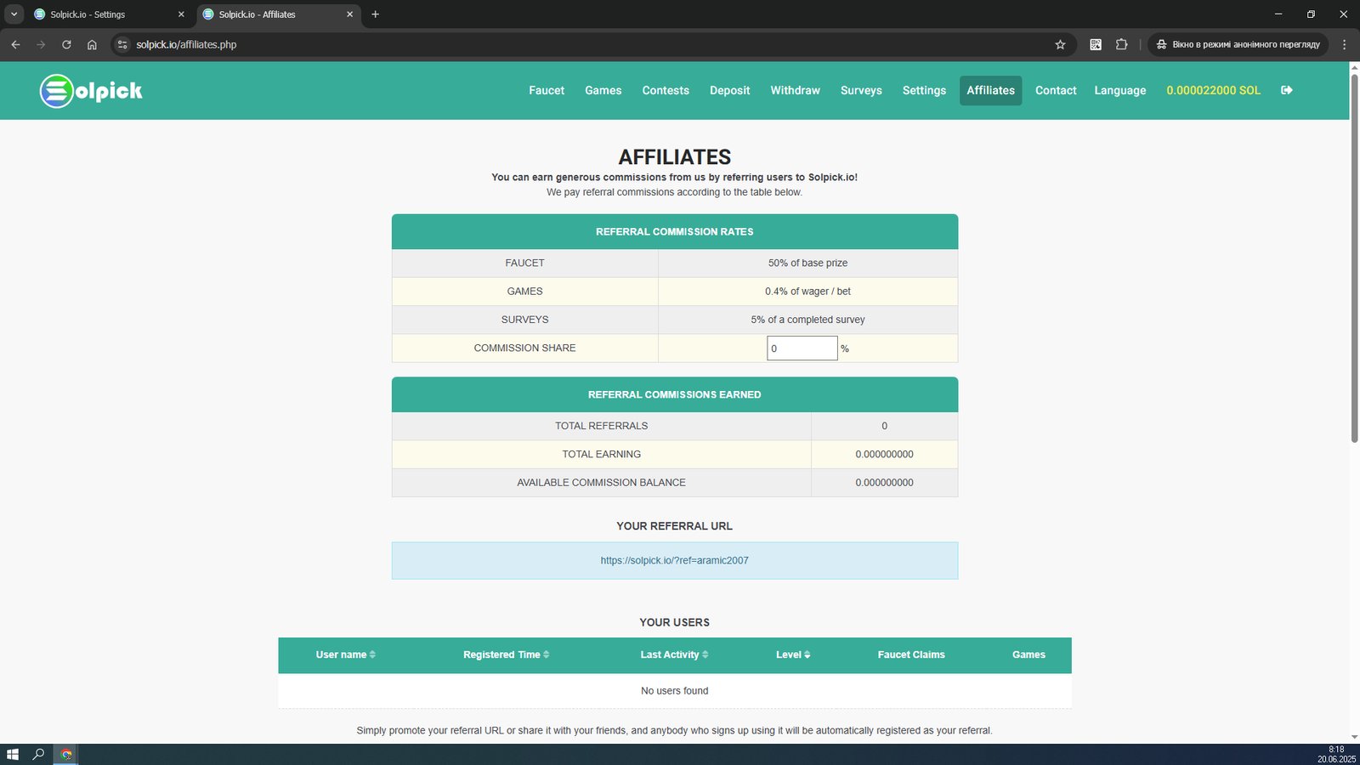Click 'No users found' row

pos(675,691)
